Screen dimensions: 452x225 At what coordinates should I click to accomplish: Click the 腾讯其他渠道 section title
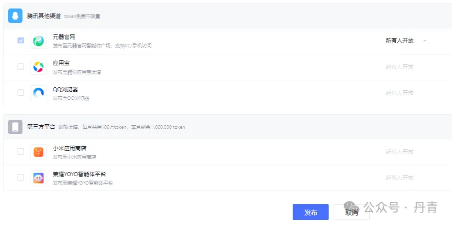[44, 16]
